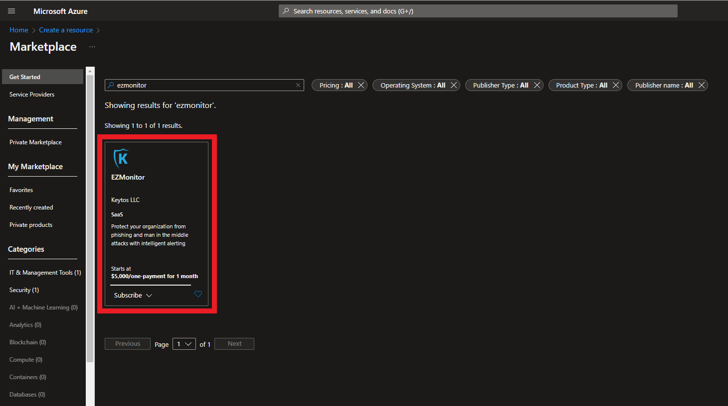
Task: Click the Previous page button
Action: (x=128, y=344)
